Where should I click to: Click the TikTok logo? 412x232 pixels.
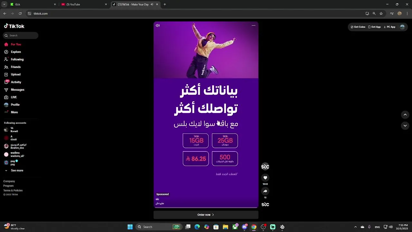click(14, 26)
